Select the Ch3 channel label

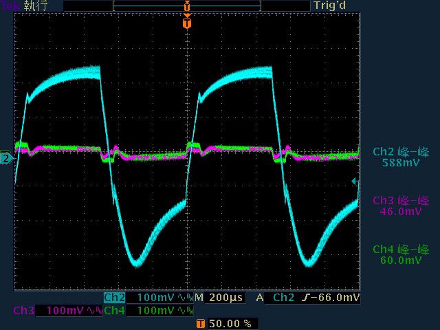(23, 311)
